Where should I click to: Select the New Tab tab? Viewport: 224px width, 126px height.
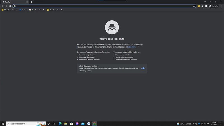click(15, 2)
